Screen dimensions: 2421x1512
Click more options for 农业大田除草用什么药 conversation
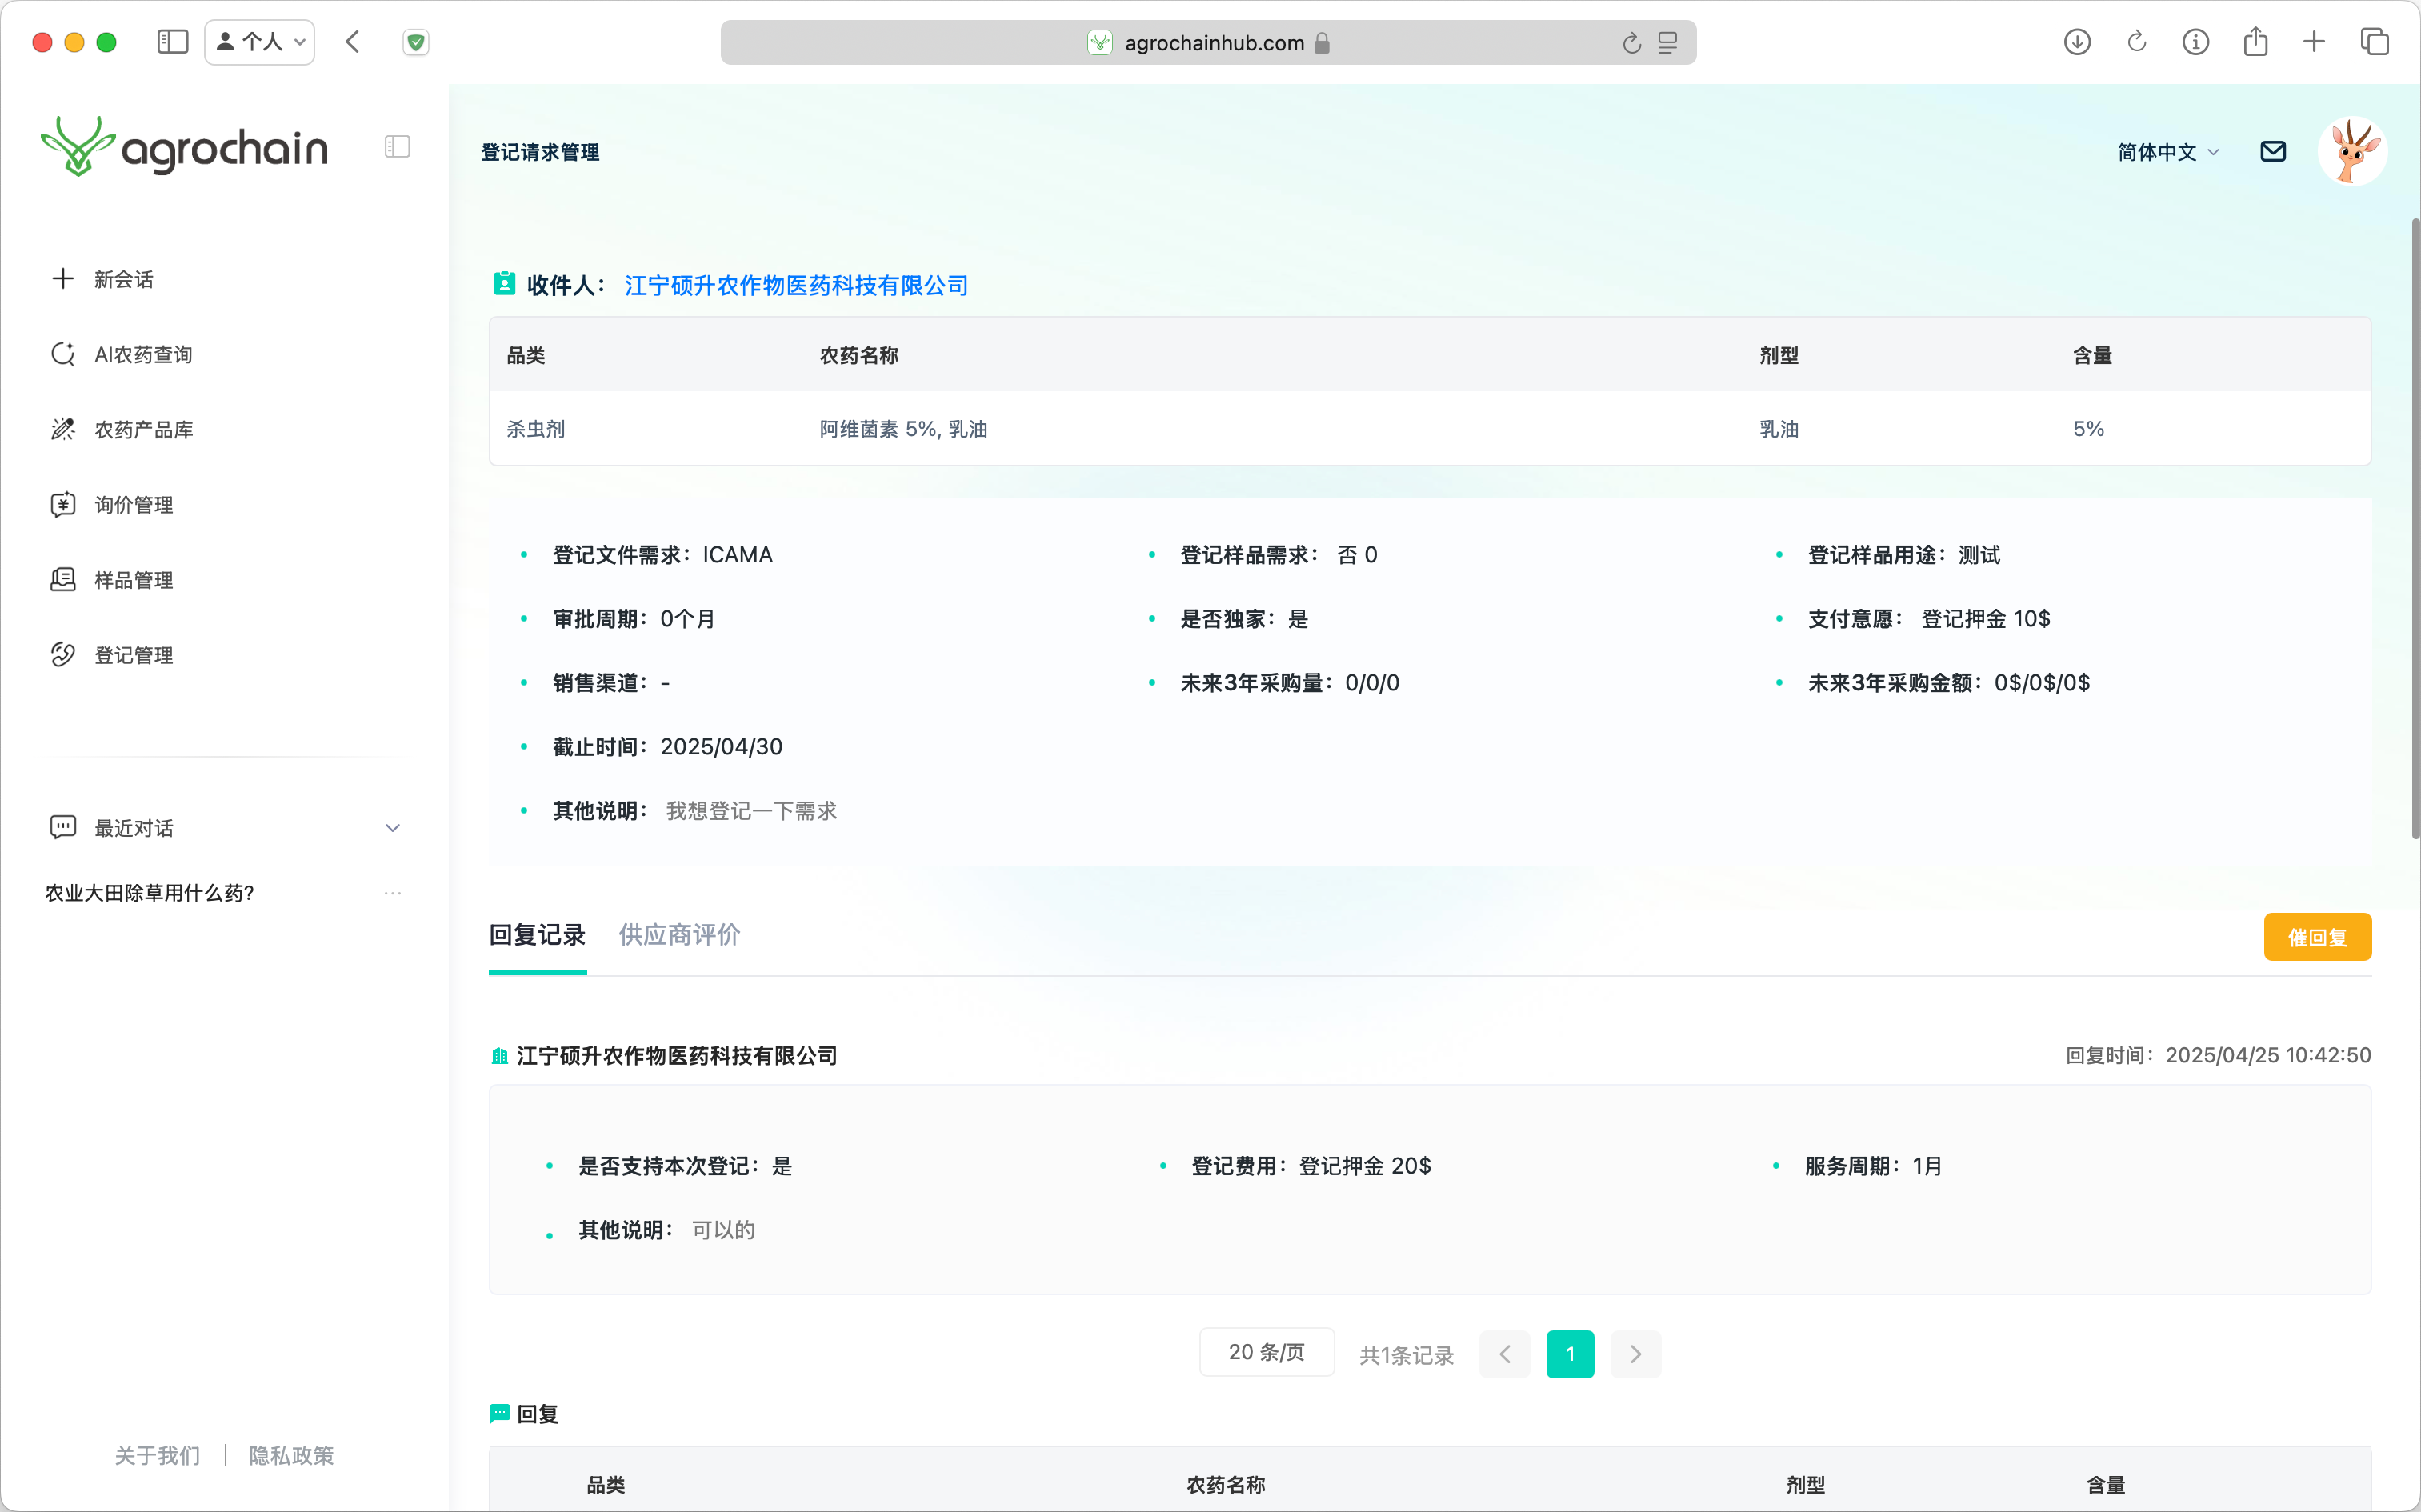click(392, 892)
